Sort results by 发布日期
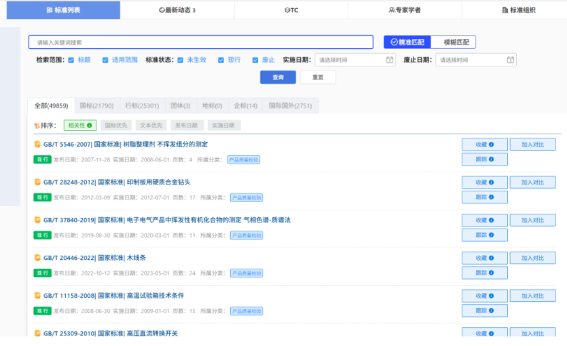Image resolution: width=567 pixels, height=346 pixels. pos(186,126)
